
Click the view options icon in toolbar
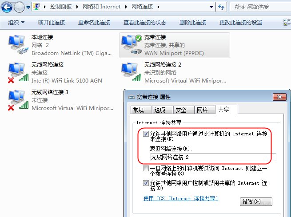point(287,22)
